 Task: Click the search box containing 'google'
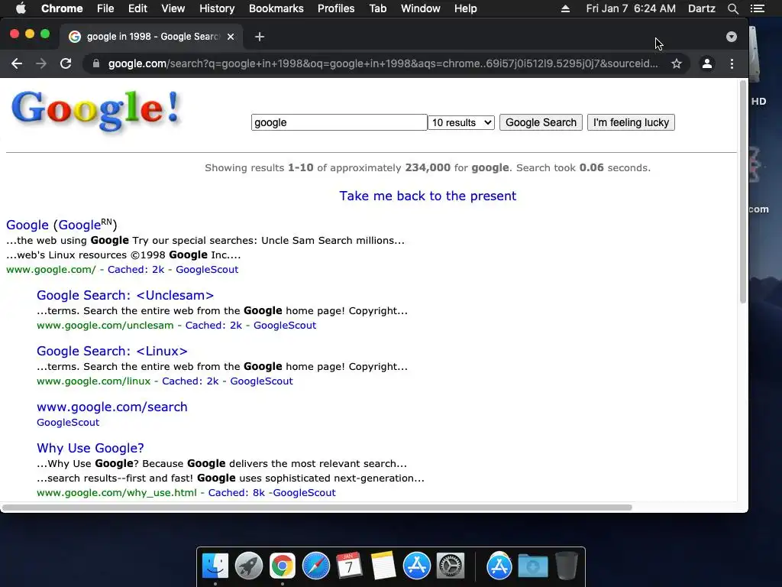click(339, 122)
